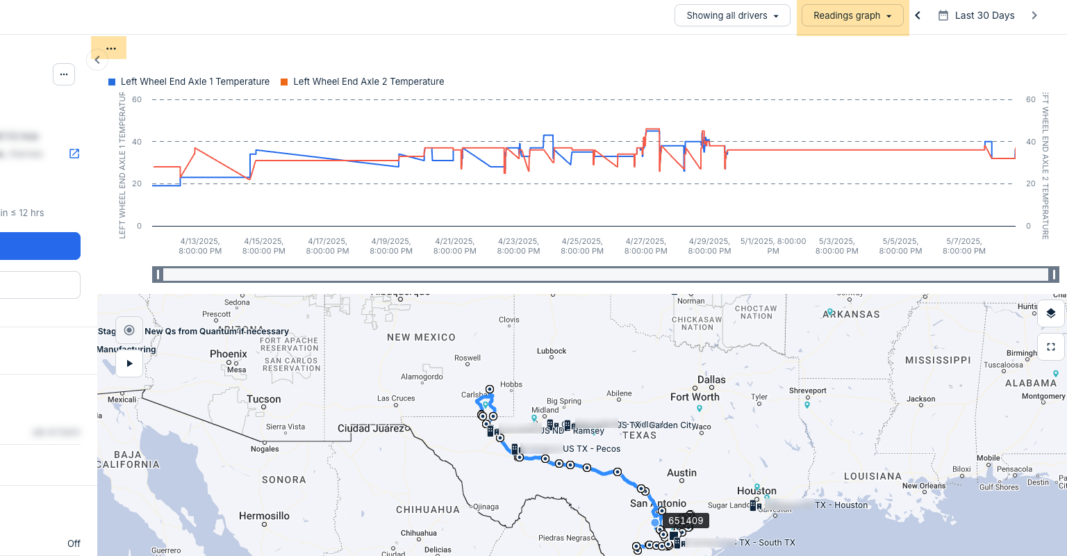This screenshot has height=556, width=1067.
Task: Click the teal pin marker in Arkansas
Action: tap(829, 312)
